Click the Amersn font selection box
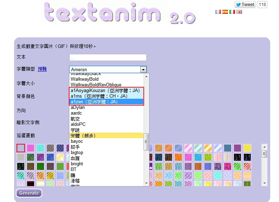This screenshot has width=279, height=202. click(x=108, y=69)
